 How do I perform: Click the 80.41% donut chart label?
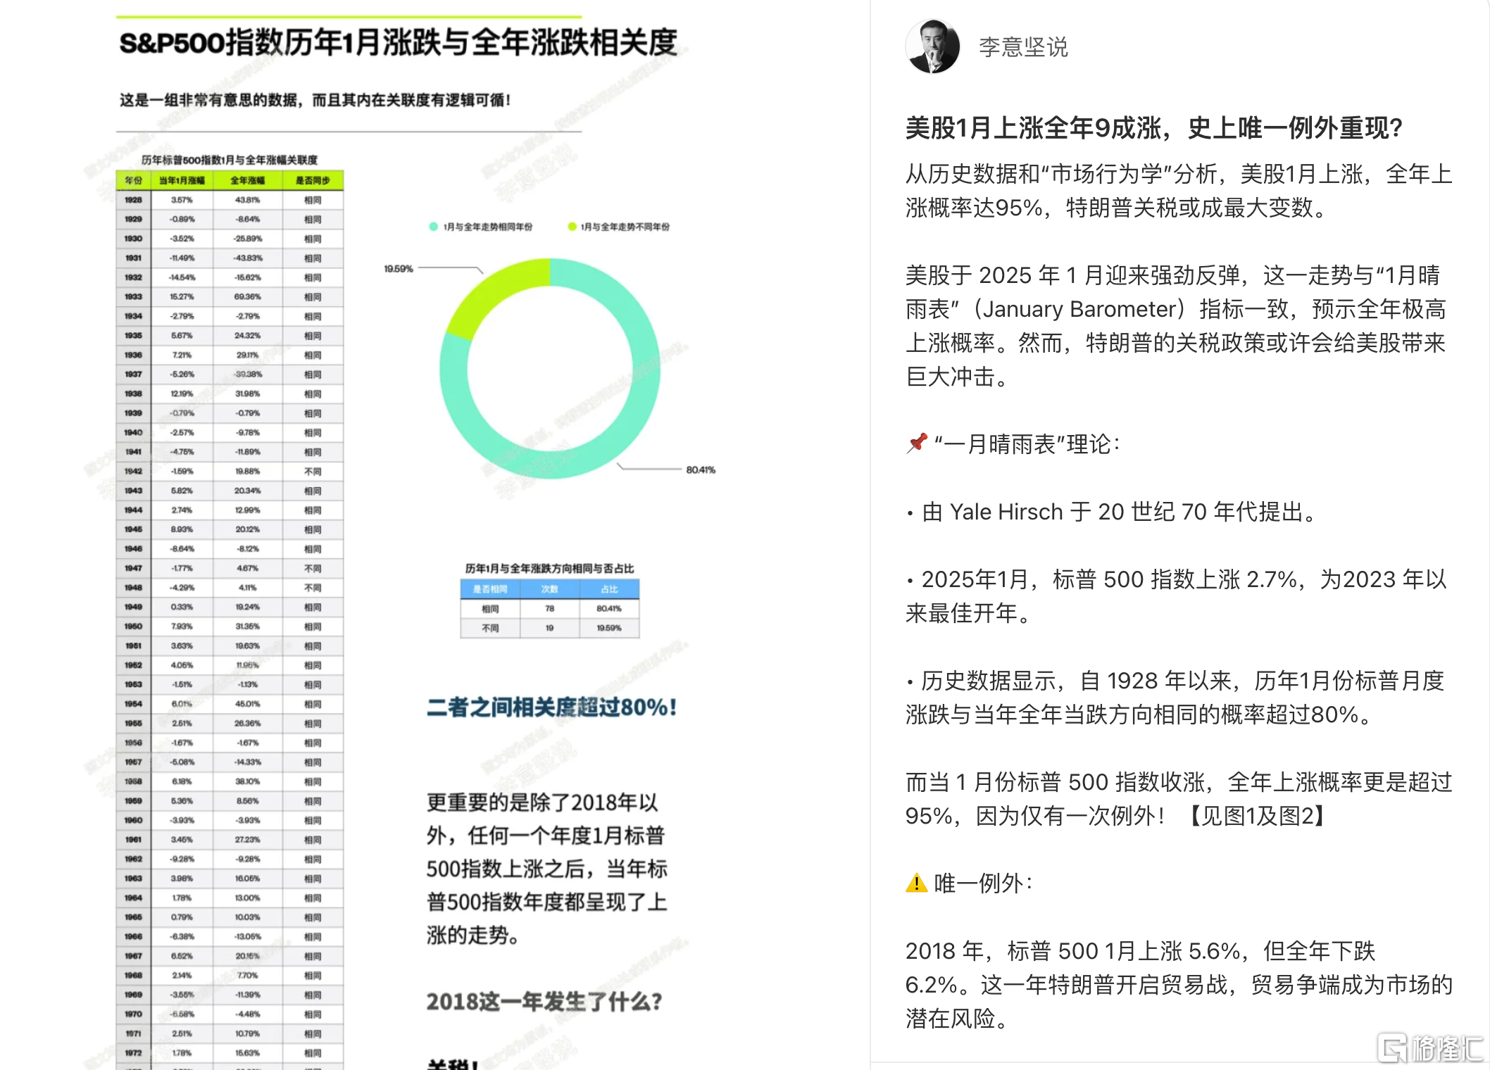pos(701,470)
